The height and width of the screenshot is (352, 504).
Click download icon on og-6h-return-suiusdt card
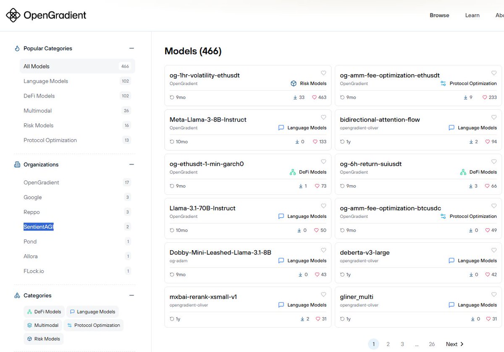tap(470, 186)
